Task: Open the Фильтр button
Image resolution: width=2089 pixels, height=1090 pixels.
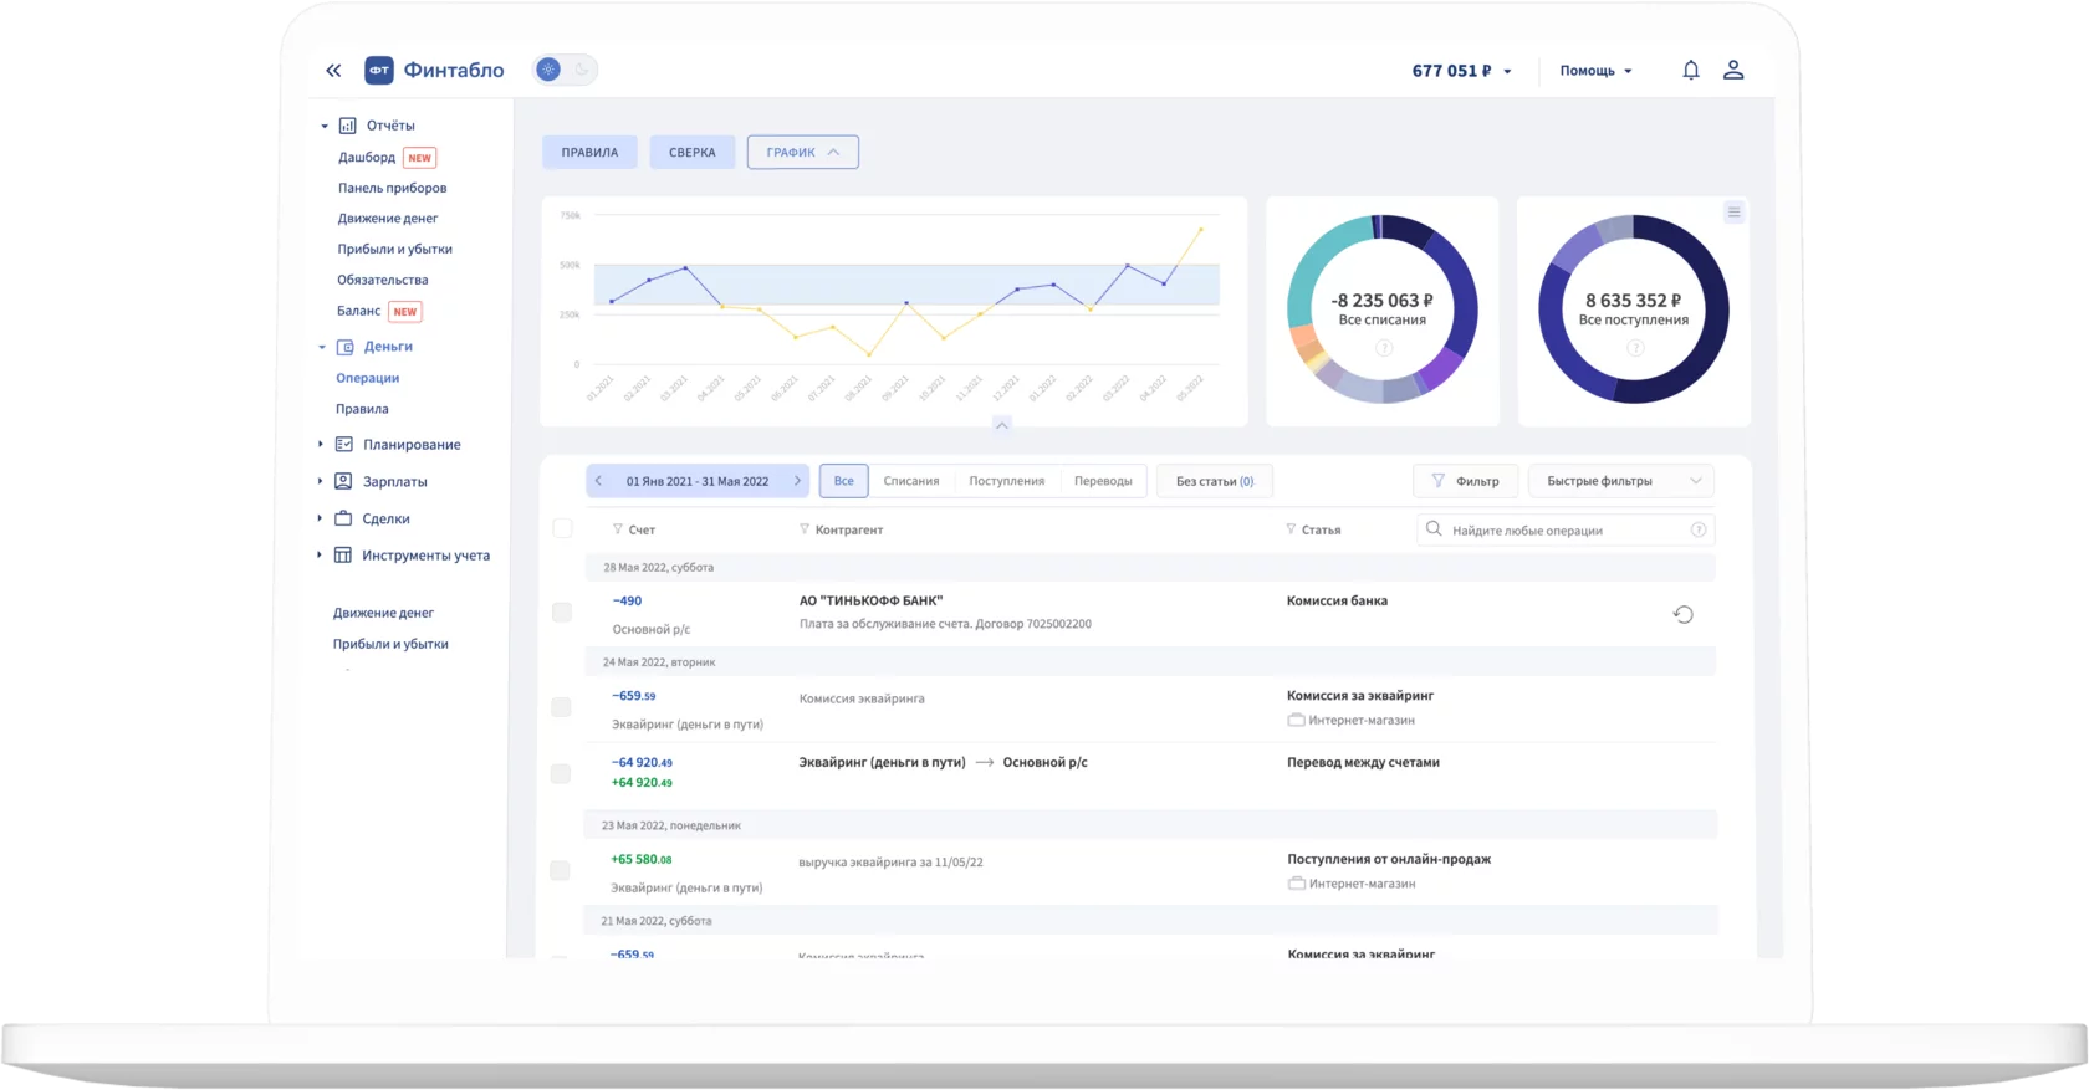Action: pos(1465,480)
